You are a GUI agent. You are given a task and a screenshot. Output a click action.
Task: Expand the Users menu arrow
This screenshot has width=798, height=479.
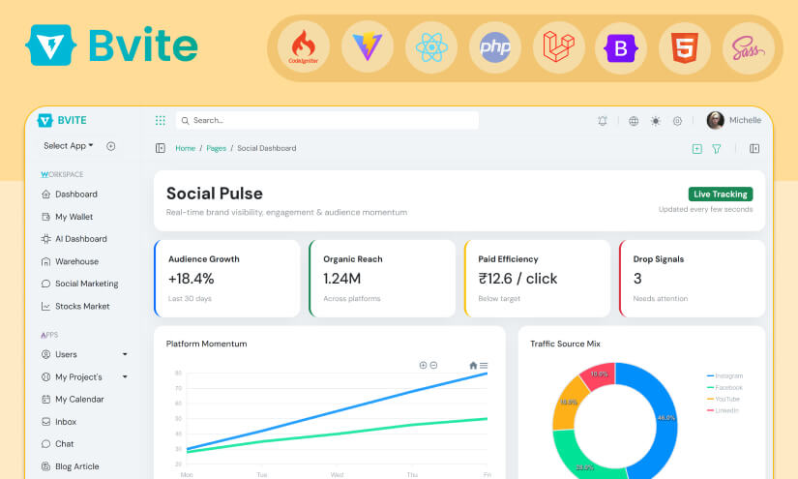pyautogui.click(x=125, y=354)
